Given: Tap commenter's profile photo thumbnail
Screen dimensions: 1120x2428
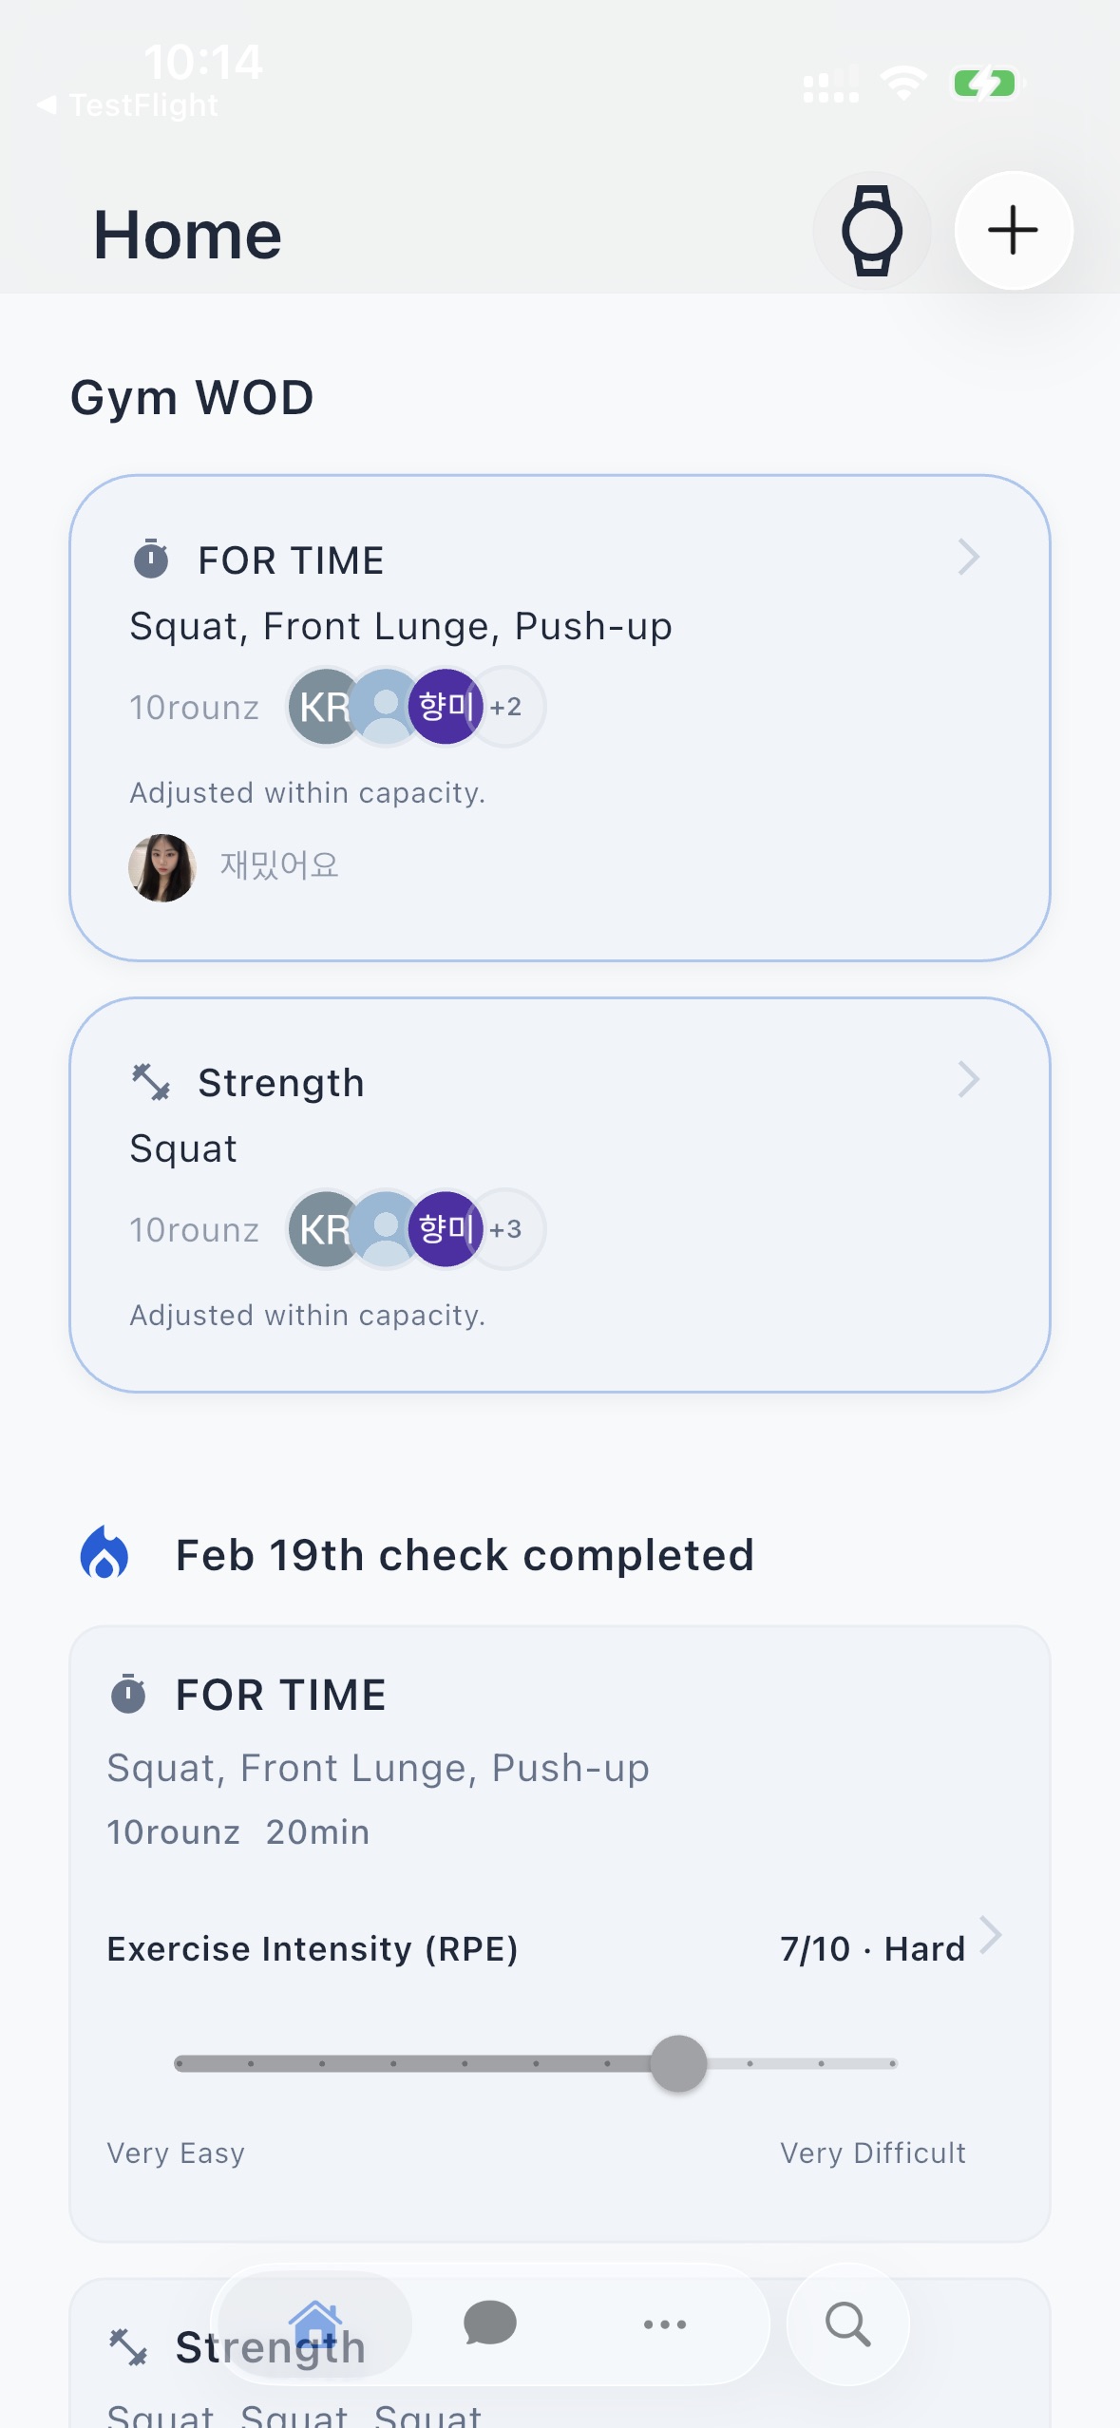Looking at the screenshot, I should (x=162, y=867).
